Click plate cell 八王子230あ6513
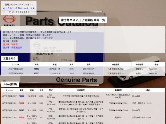The width and height of the screenshot is (166, 124). click(16, 73)
